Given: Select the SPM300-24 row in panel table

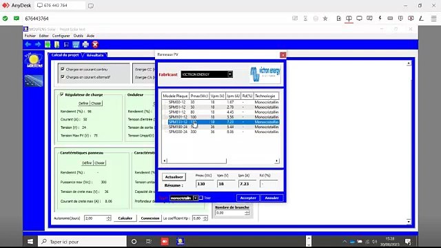Looking at the screenshot, I should pos(221,132).
